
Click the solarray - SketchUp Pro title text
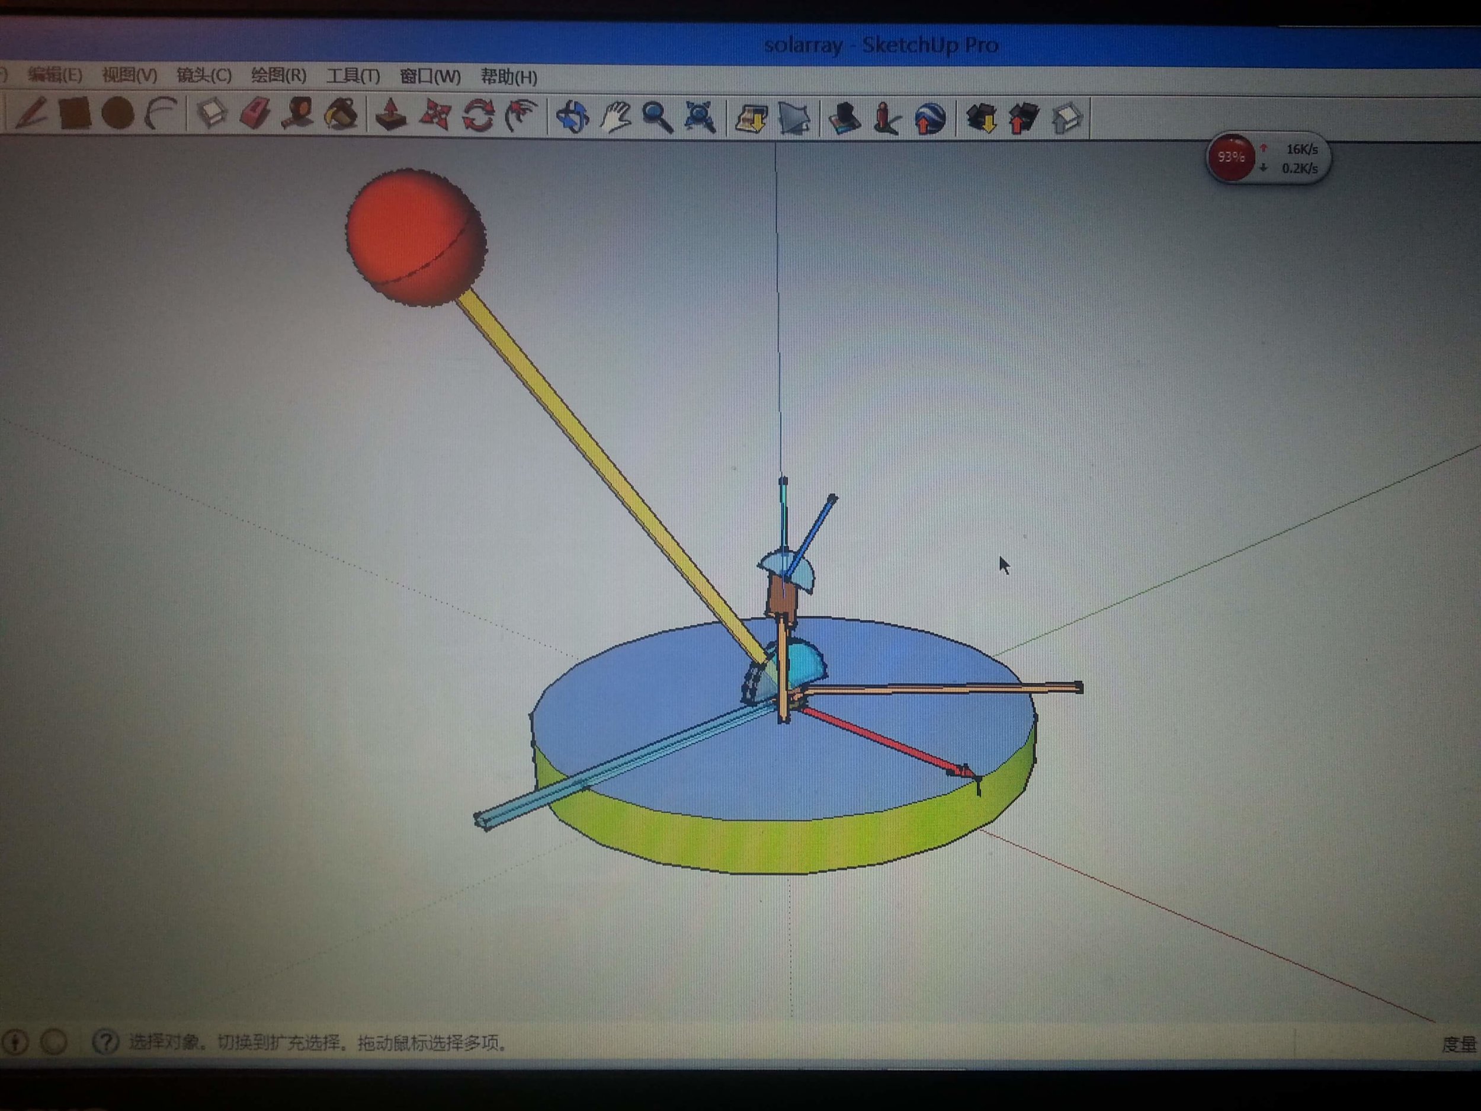click(881, 44)
